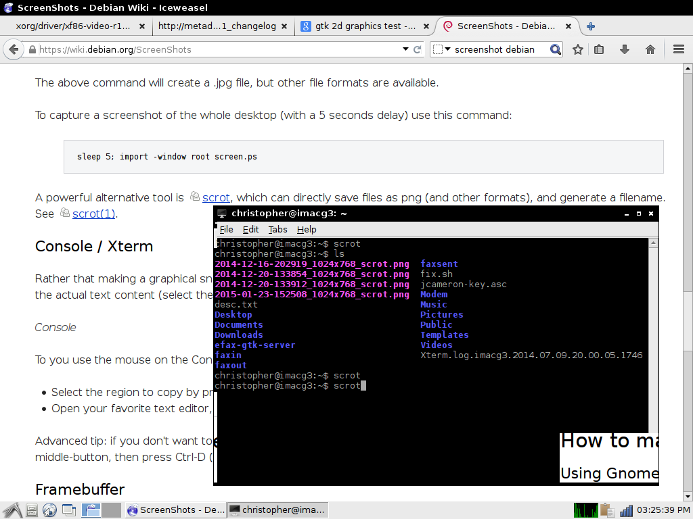
Task: Show bookmarks list icon
Action: tap(599, 49)
